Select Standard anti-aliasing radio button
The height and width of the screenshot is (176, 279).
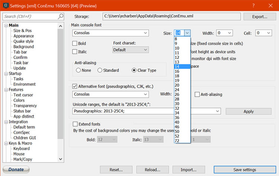[100, 70]
